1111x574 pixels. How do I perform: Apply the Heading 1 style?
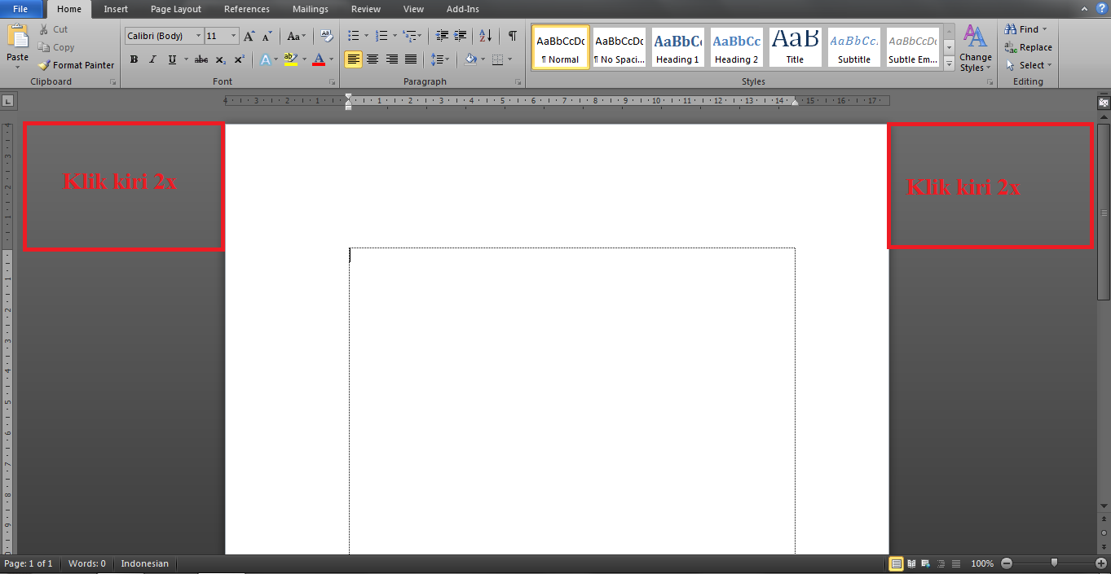pos(677,46)
